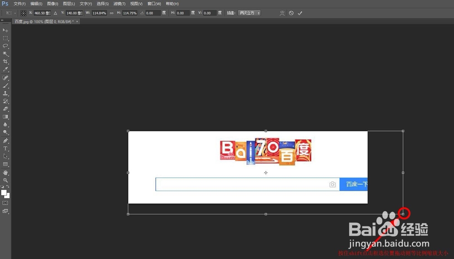Toggle the maintain aspect ratio link
This screenshot has width=454, height=259.
(x=112, y=13)
